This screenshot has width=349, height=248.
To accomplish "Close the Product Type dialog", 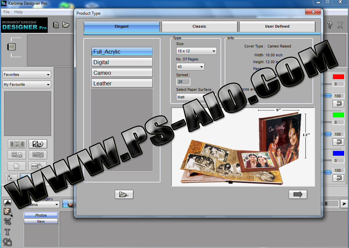I will pos(313,12).
